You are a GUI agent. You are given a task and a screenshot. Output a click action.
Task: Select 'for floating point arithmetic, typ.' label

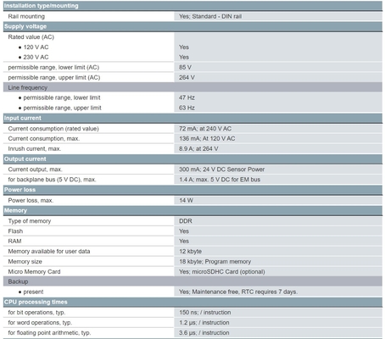point(49,333)
